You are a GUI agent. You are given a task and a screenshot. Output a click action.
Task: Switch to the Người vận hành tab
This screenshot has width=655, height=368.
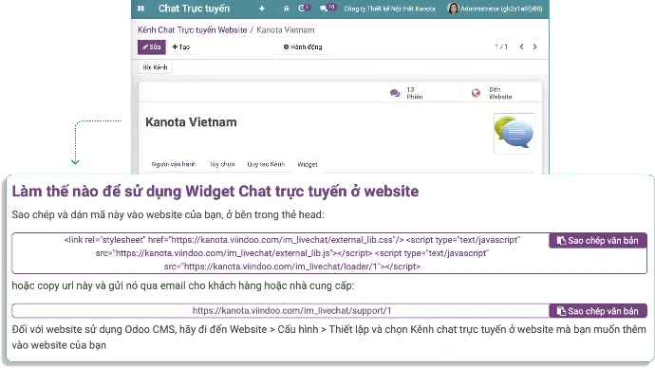pyautogui.click(x=174, y=164)
